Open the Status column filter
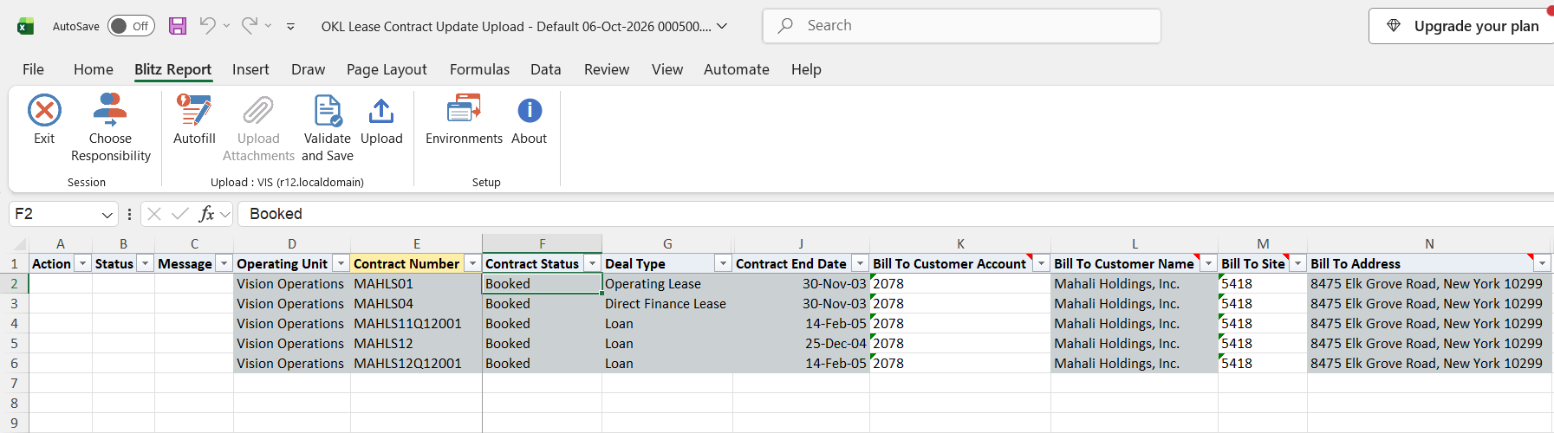 click(146, 263)
